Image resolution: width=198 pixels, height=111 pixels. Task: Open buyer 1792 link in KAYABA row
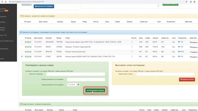click(x=182, y=47)
